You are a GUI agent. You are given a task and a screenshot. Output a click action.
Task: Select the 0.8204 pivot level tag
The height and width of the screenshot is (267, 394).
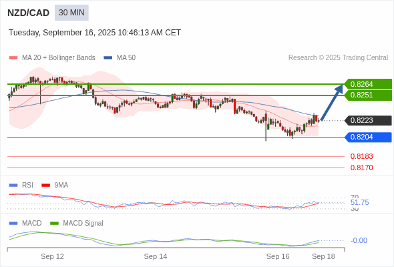click(368, 137)
